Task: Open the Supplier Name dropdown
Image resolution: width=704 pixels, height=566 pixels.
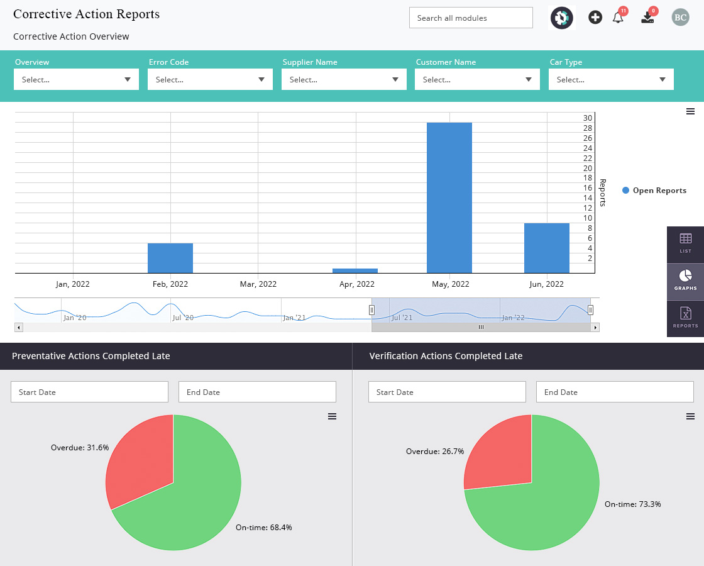Action: coord(344,79)
